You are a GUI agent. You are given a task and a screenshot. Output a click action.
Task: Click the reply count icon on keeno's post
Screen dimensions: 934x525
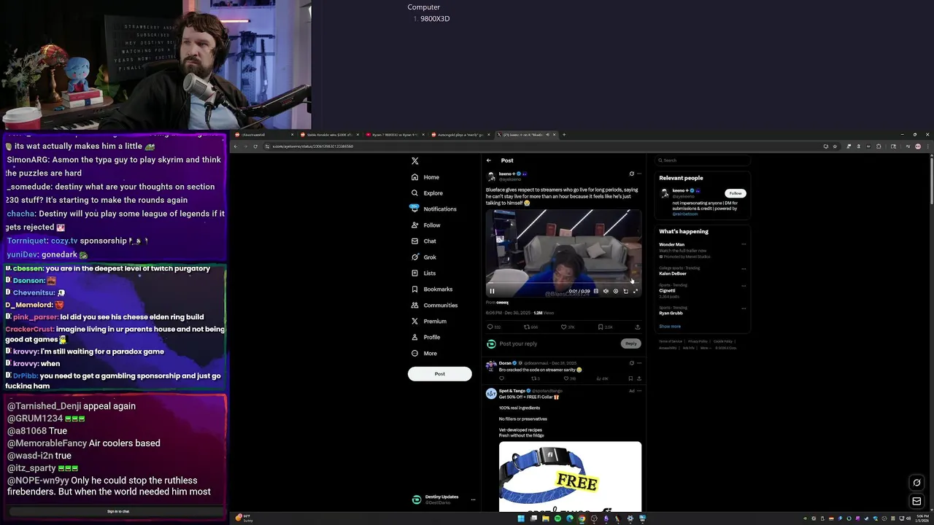point(492,327)
